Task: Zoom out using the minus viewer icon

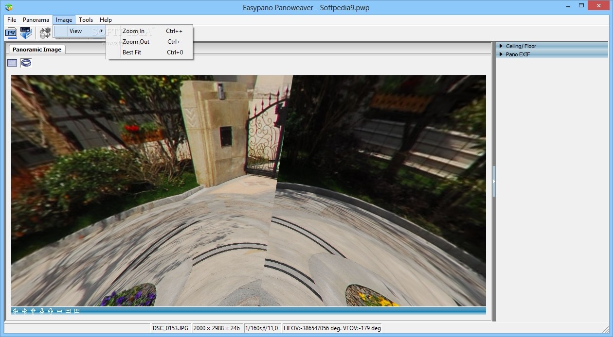Action: (x=59, y=311)
